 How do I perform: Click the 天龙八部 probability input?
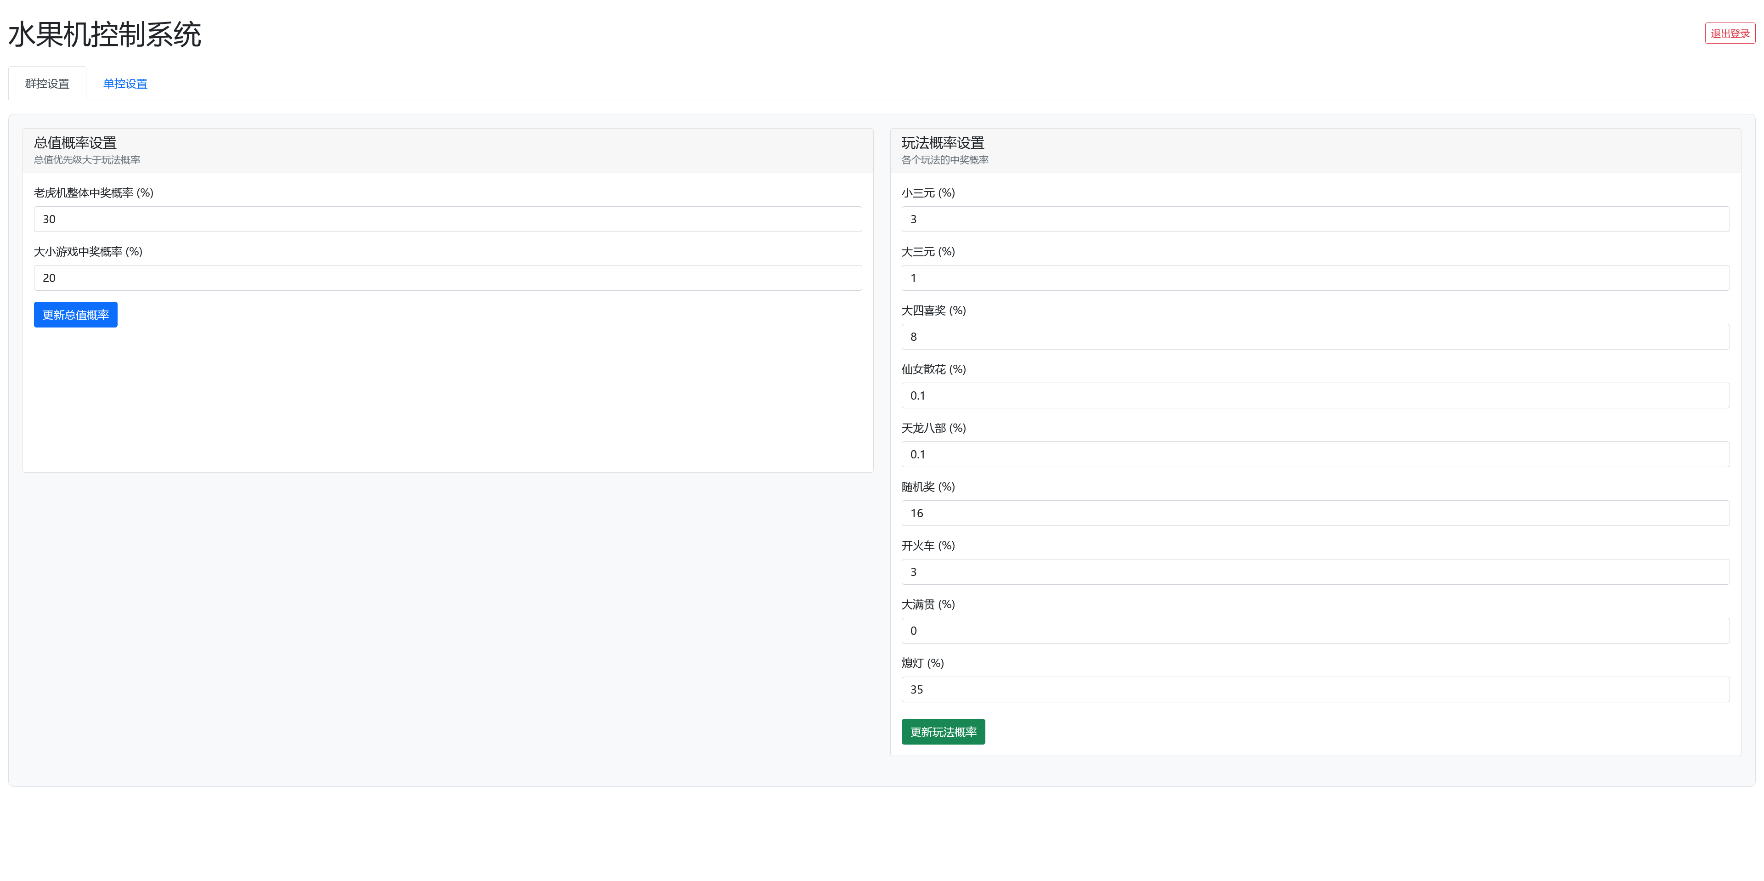[x=1315, y=455]
